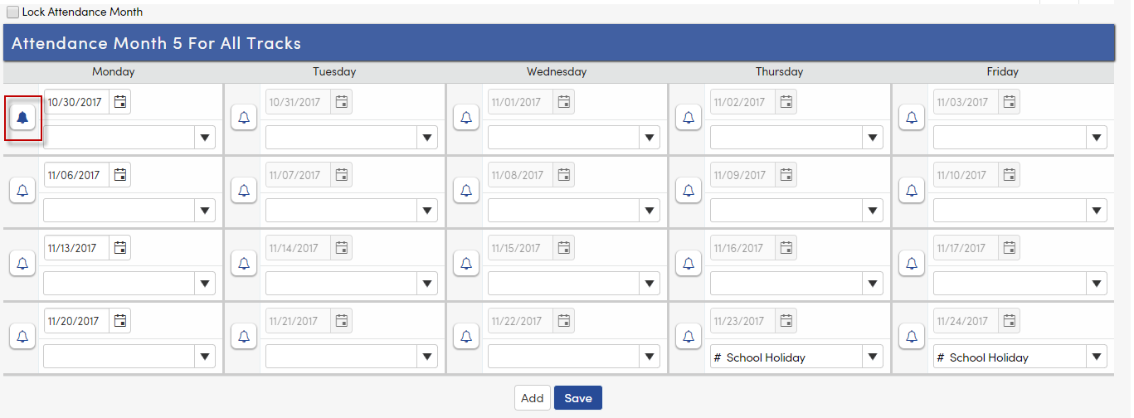Viewport: 1134px width, 418px height.
Task: Open the calendar picker for 10/30/2017
Action: [120, 102]
